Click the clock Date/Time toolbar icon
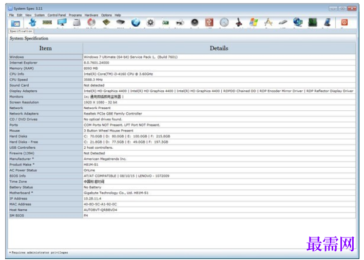This screenshot has height=260, width=364. tap(224, 23)
